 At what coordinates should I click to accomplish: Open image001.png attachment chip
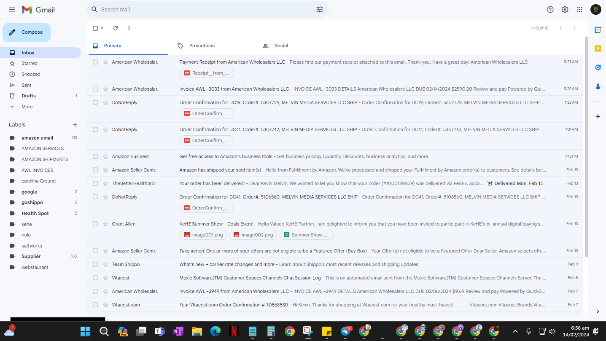click(x=204, y=235)
